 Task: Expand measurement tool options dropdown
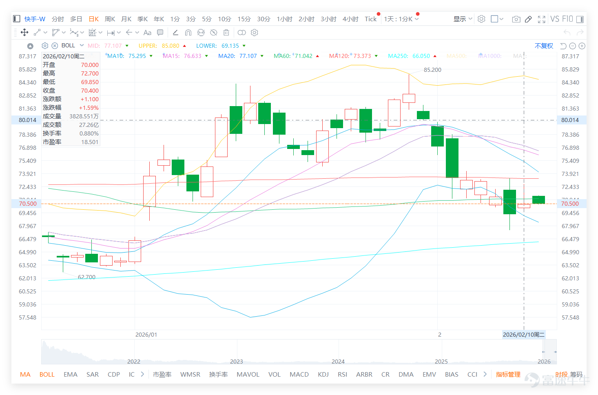(x=100, y=33)
